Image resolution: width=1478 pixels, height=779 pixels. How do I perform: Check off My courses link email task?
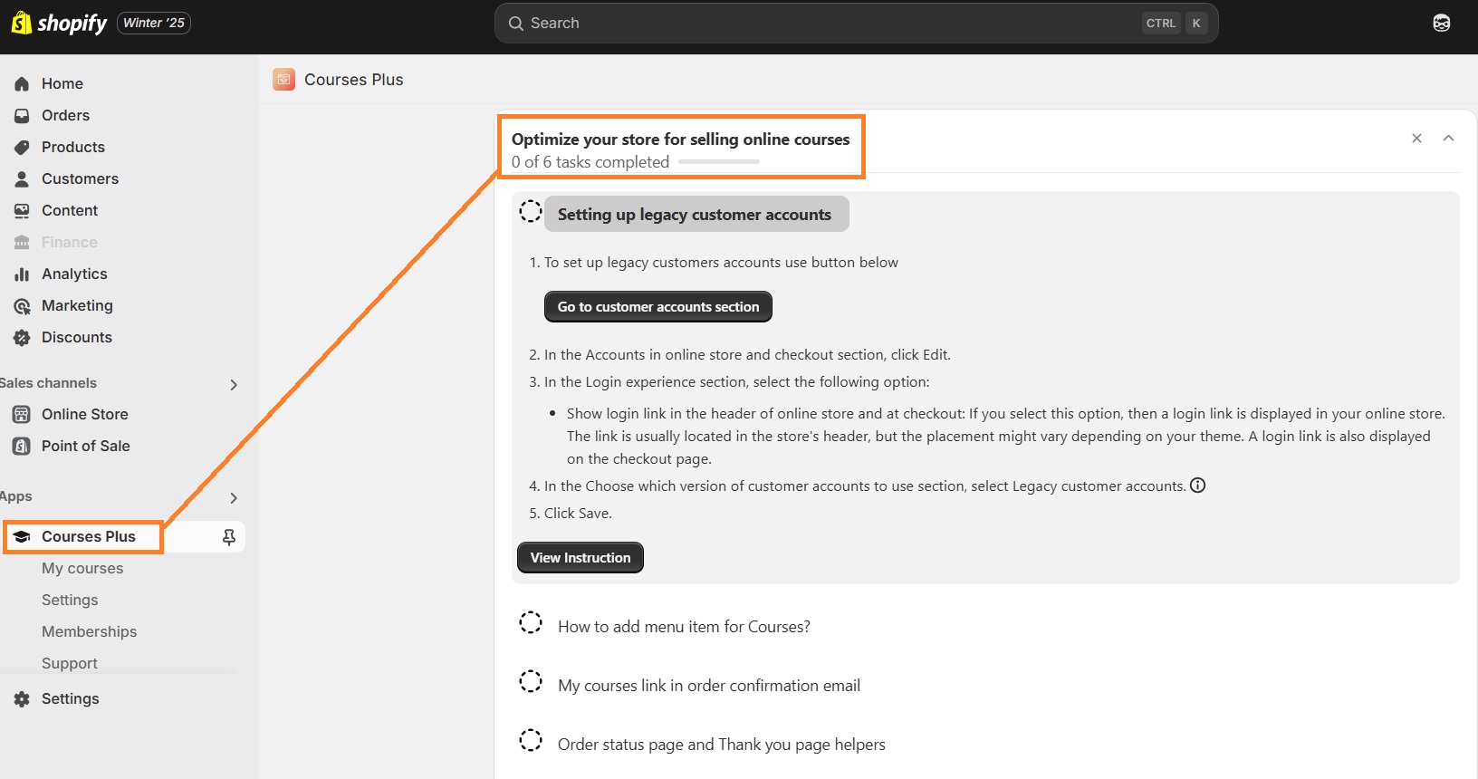(531, 682)
